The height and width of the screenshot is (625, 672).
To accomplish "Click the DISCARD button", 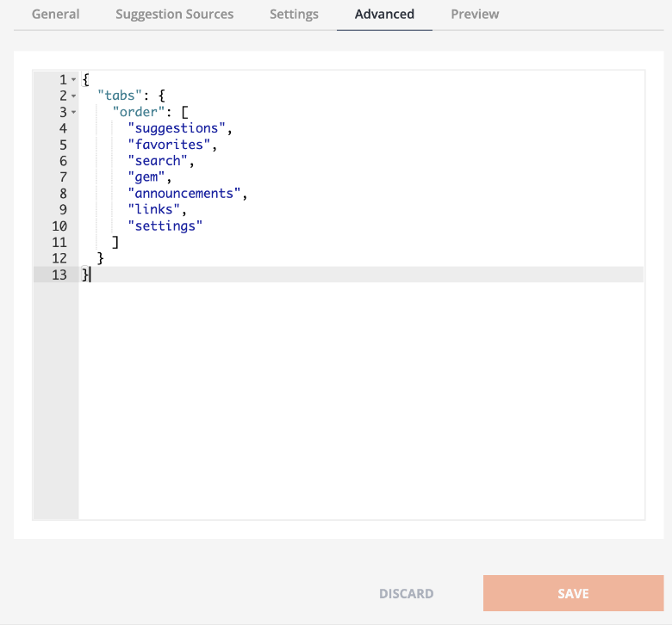I will click(x=407, y=593).
